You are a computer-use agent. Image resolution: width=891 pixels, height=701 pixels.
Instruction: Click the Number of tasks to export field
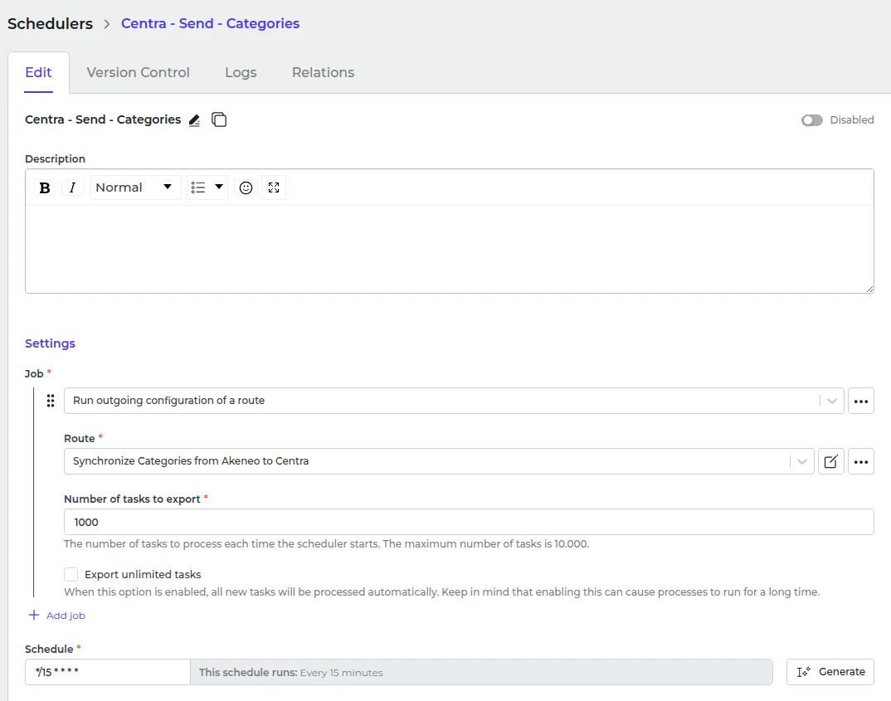tap(469, 522)
